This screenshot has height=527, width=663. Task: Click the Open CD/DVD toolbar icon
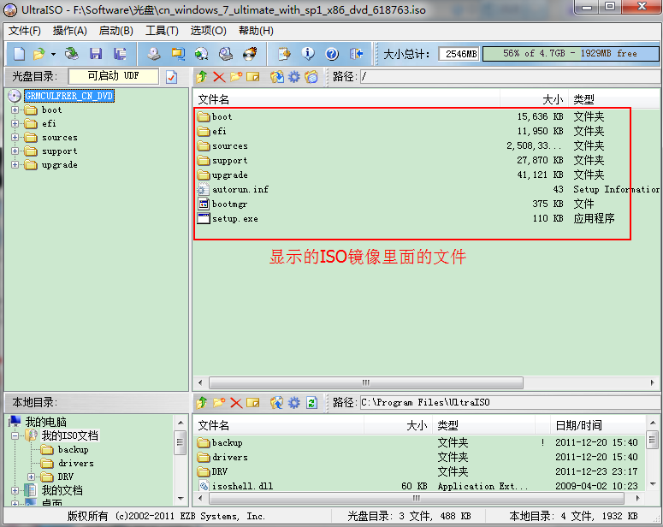pyautogui.click(x=72, y=54)
